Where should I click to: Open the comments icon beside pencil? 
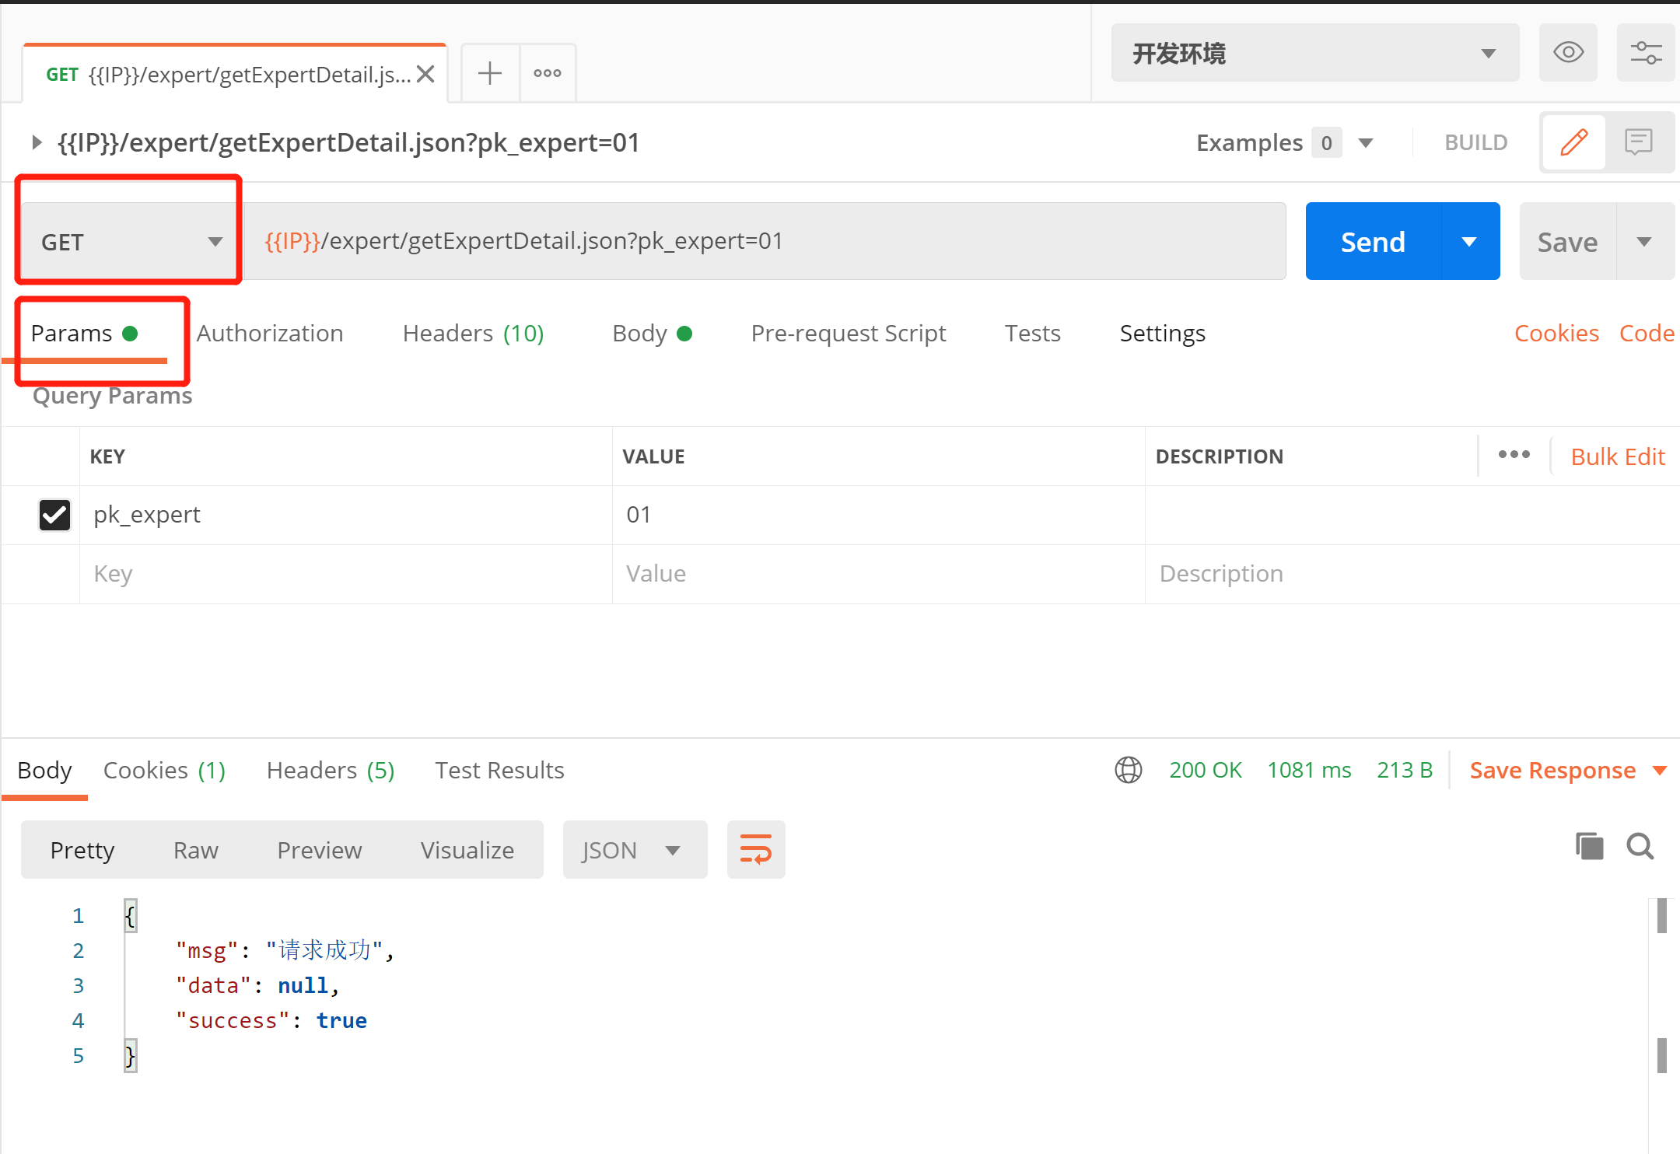(x=1638, y=142)
